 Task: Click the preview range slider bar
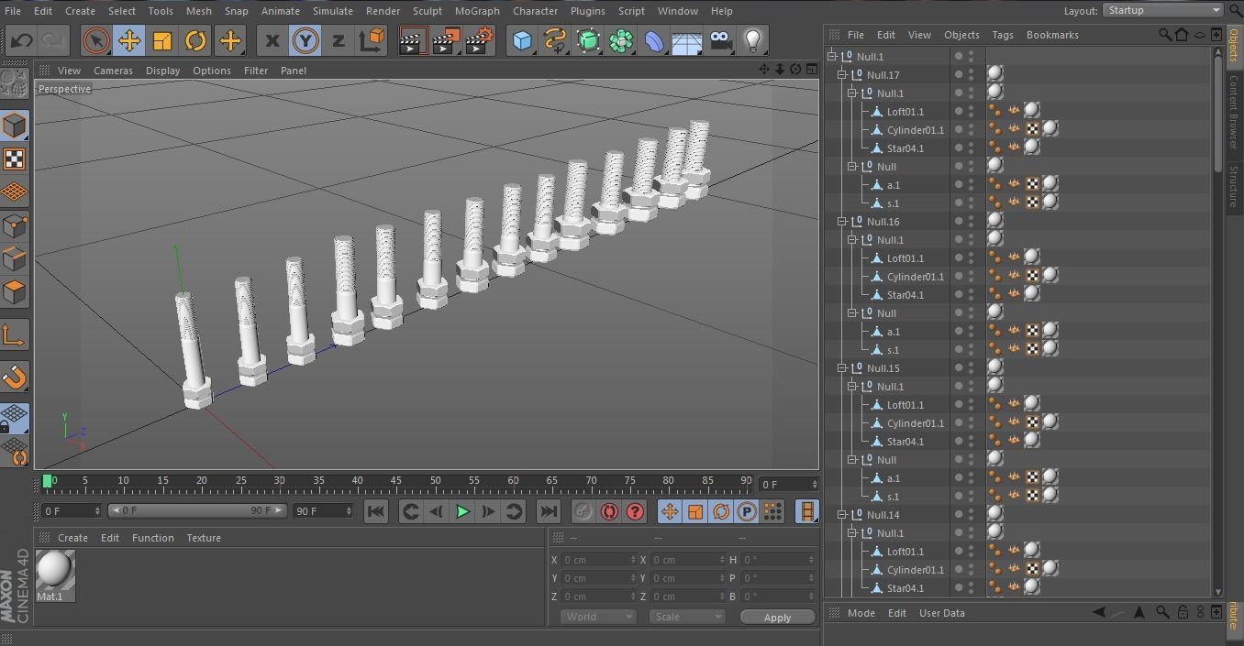click(197, 511)
